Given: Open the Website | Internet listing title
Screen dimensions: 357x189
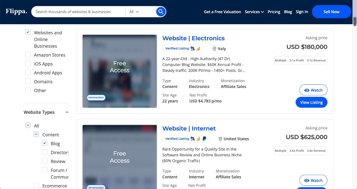Looking at the screenshot, I should pos(189,128).
